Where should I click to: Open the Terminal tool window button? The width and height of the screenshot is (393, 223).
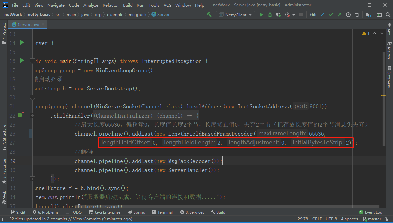coord(162,212)
